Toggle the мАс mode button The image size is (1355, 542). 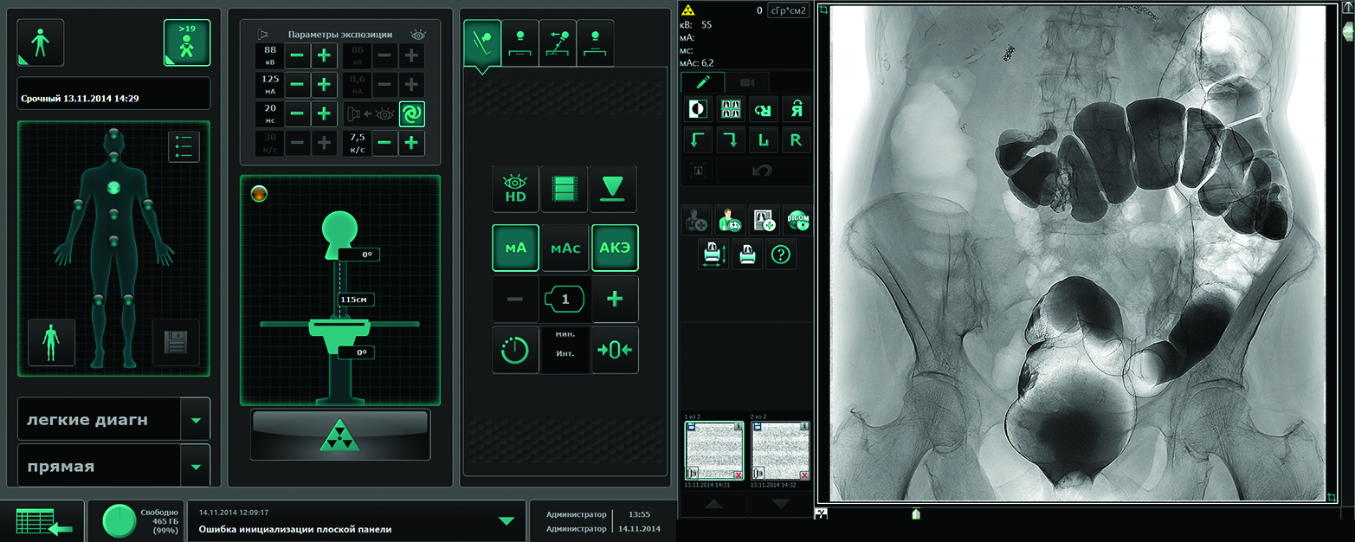click(564, 248)
